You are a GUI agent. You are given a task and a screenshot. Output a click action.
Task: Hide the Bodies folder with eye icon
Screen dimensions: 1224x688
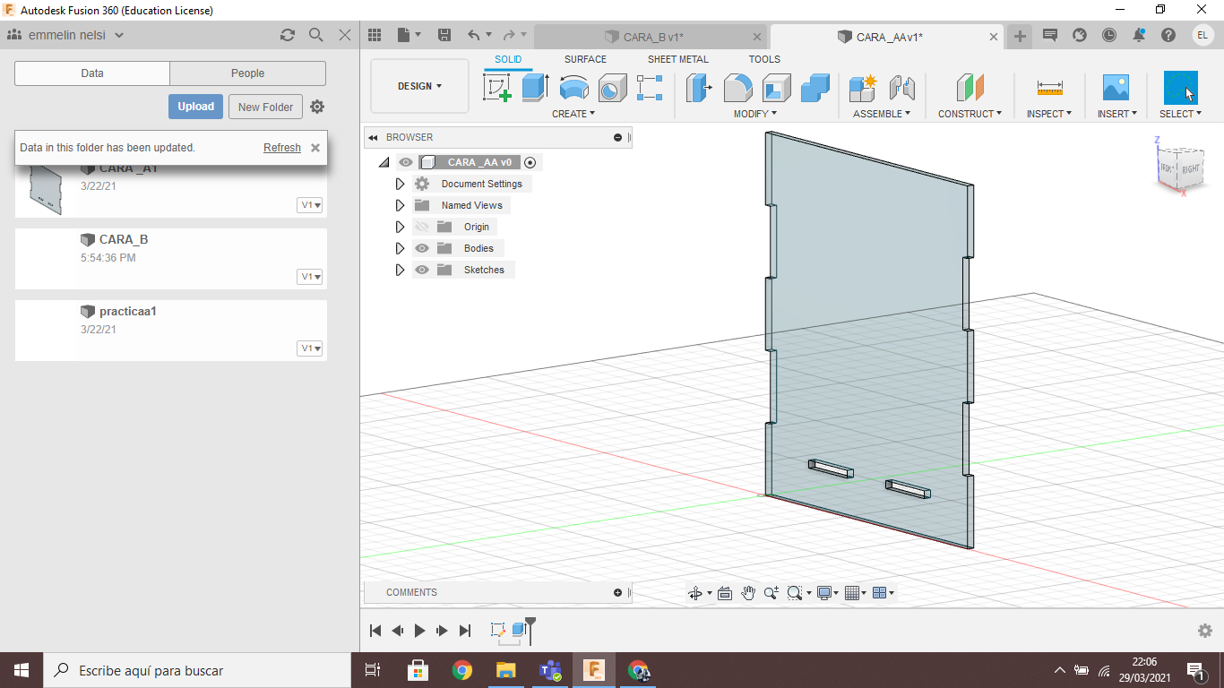tap(422, 248)
